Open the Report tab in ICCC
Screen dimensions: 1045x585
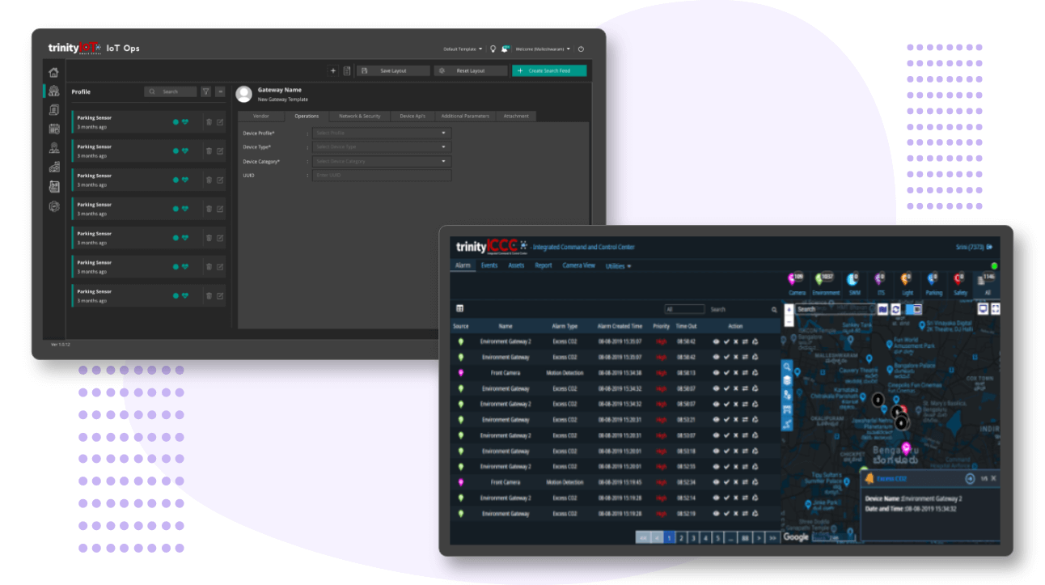pos(544,265)
